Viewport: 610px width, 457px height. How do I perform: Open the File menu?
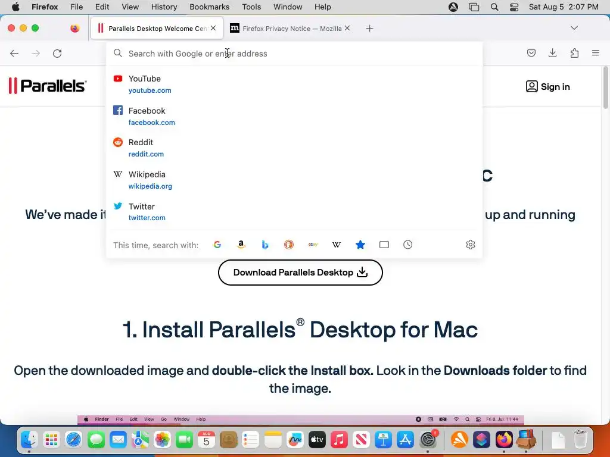[x=77, y=7]
